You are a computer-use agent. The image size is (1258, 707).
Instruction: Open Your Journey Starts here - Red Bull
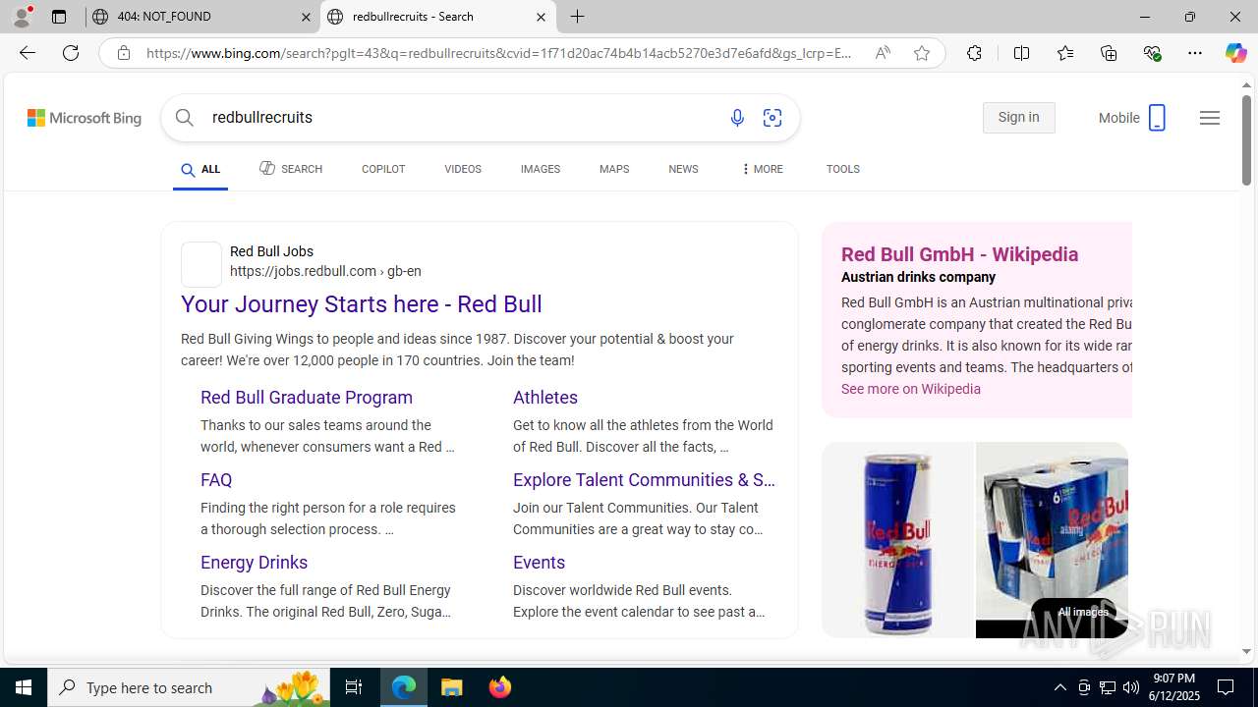click(362, 304)
